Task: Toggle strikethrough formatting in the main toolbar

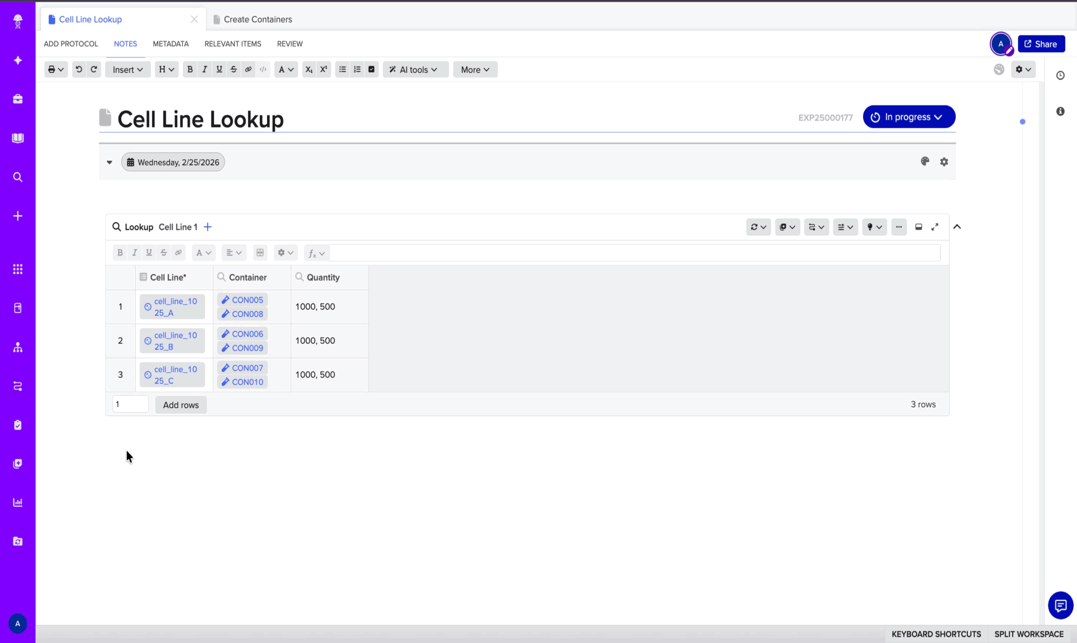Action: tap(233, 69)
